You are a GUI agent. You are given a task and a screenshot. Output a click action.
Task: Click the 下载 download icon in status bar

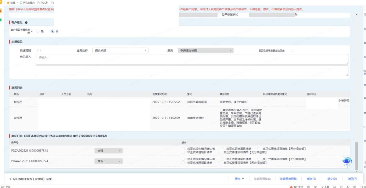(x=323, y=186)
